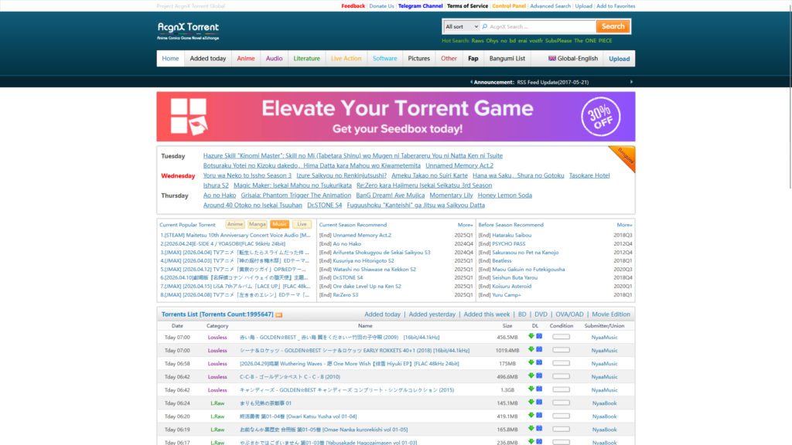Expand More link in Current Season Recommend

(x=465, y=225)
